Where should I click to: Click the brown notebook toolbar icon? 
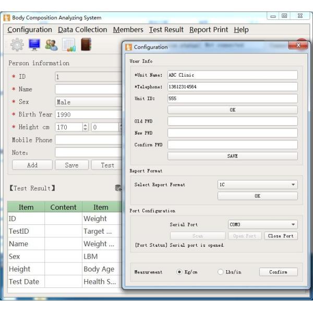pos(86,45)
